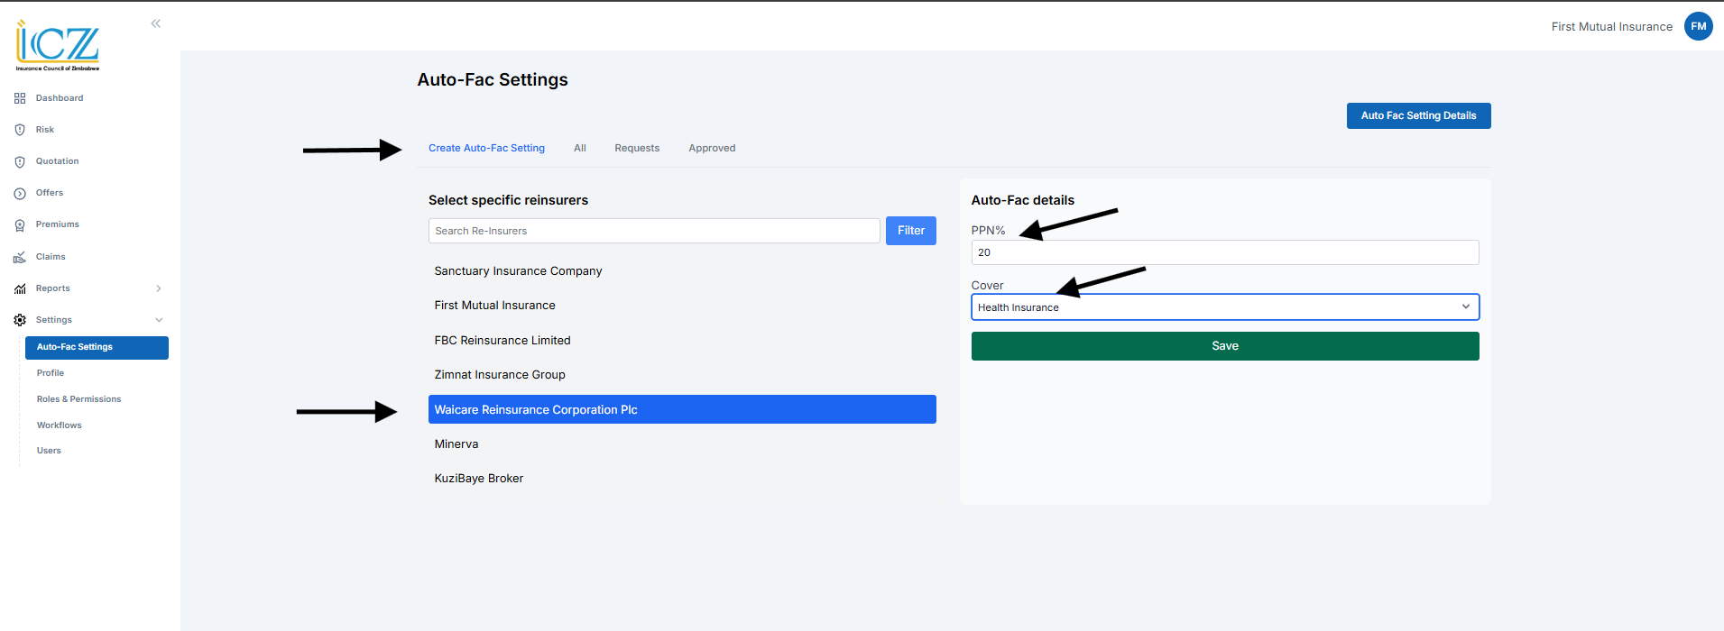Click the Premiums badge icon
This screenshot has height=631, width=1724.
[20, 225]
